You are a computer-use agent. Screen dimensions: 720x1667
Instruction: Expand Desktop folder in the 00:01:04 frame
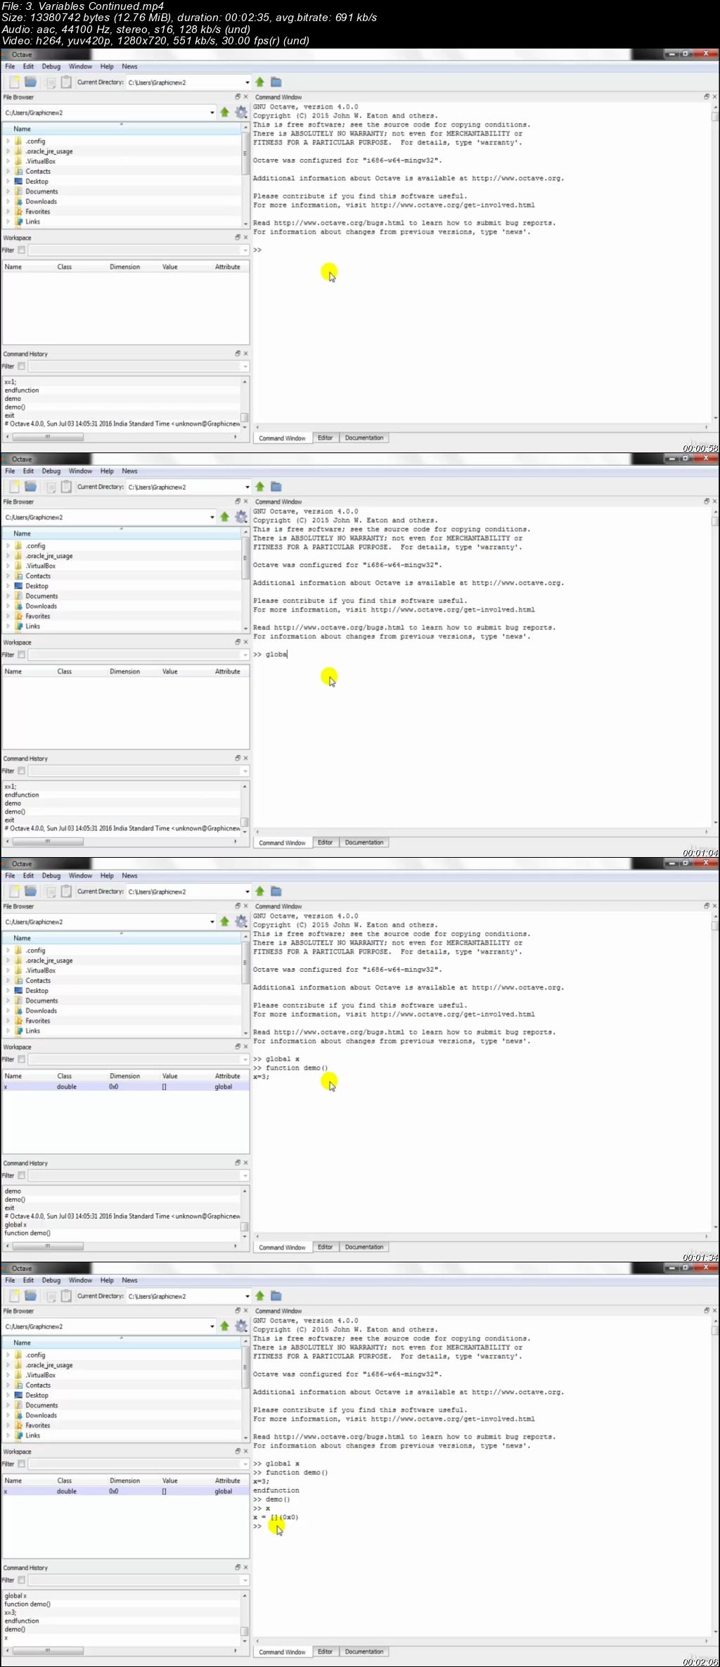click(x=8, y=585)
